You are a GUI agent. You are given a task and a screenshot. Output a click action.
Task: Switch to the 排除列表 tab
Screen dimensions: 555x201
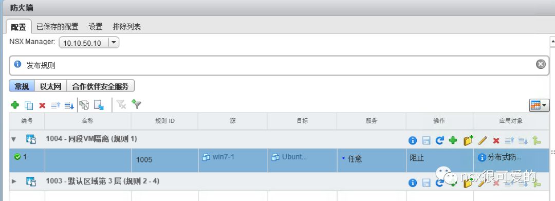coord(127,27)
